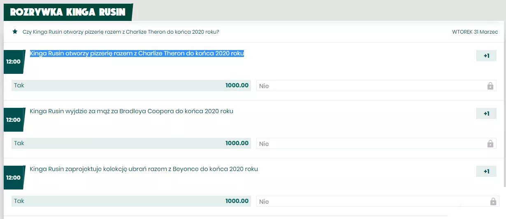The image size is (506, 219).
Task: Select locked Nie option for Bradley Cooper marriage
Action: [376, 144]
